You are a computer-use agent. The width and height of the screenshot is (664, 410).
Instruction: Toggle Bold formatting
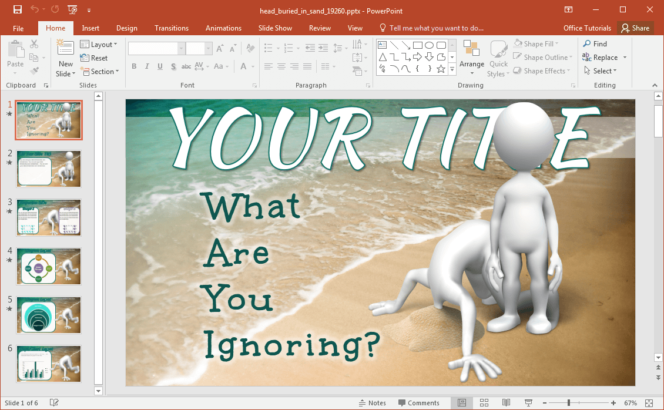134,66
